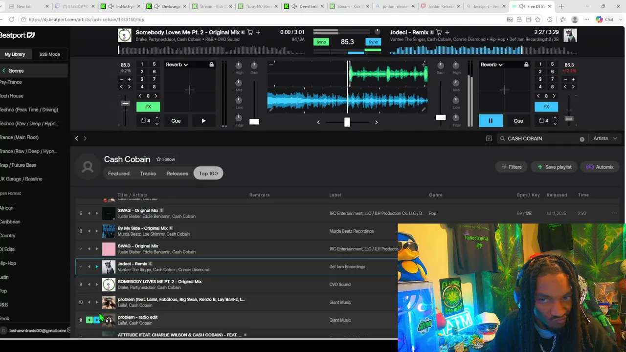Load SWAG row 5 to the left deck

click(89, 213)
